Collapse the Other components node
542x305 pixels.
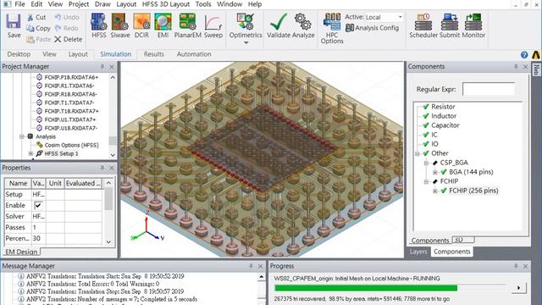(418, 153)
